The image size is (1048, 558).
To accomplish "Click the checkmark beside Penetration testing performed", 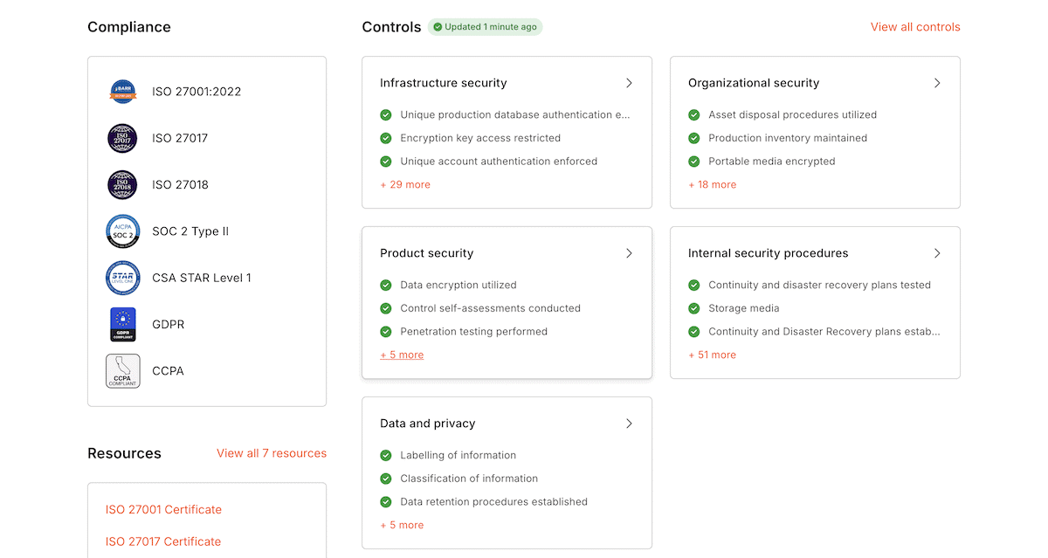I will (385, 332).
